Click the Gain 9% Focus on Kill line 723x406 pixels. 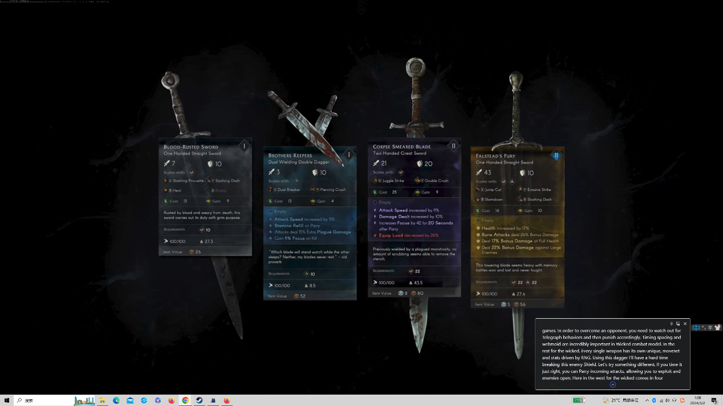pyautogui.click(x=295, y=238)
